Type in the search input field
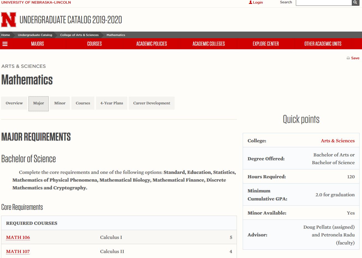 tap(324, 2)
